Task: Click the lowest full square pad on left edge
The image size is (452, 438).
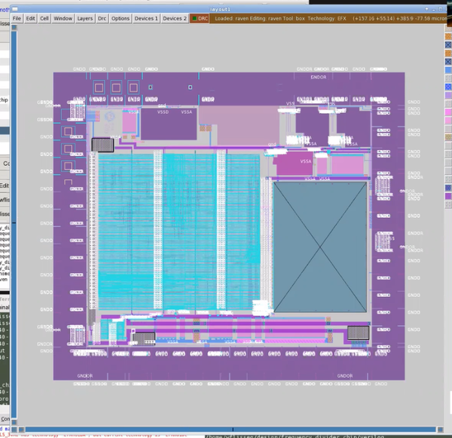Action: click(x=68, y=166)
